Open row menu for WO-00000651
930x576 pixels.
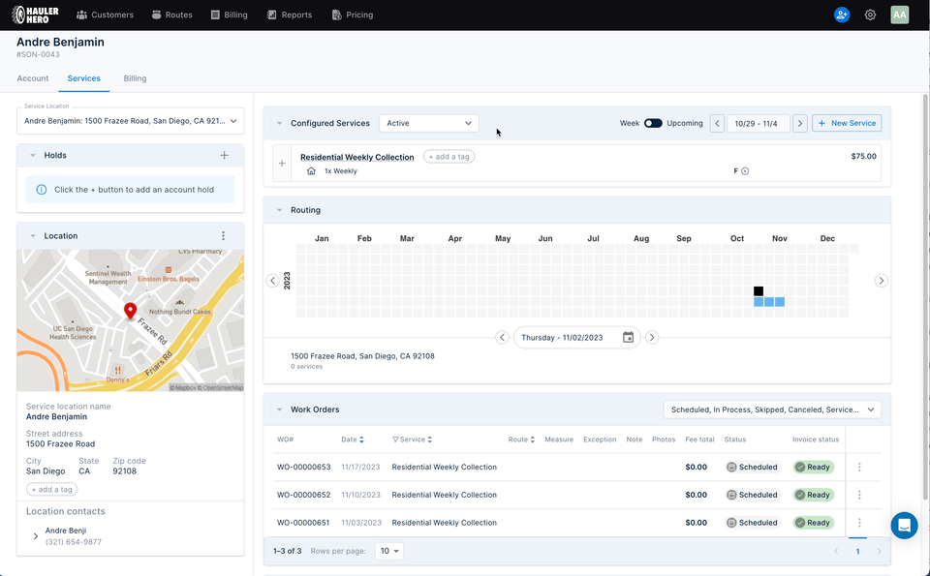(859, 523)
